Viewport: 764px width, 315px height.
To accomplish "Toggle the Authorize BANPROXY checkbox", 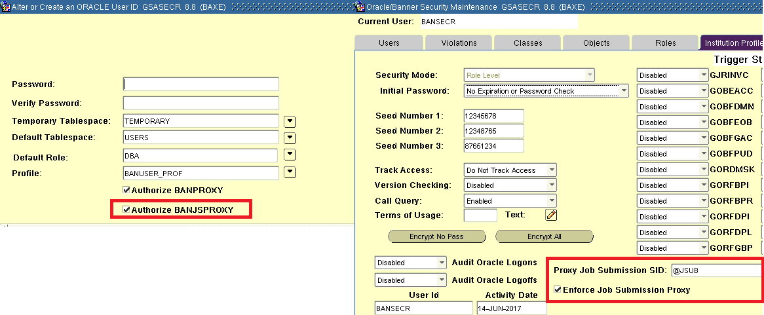I will click(126, 190).
